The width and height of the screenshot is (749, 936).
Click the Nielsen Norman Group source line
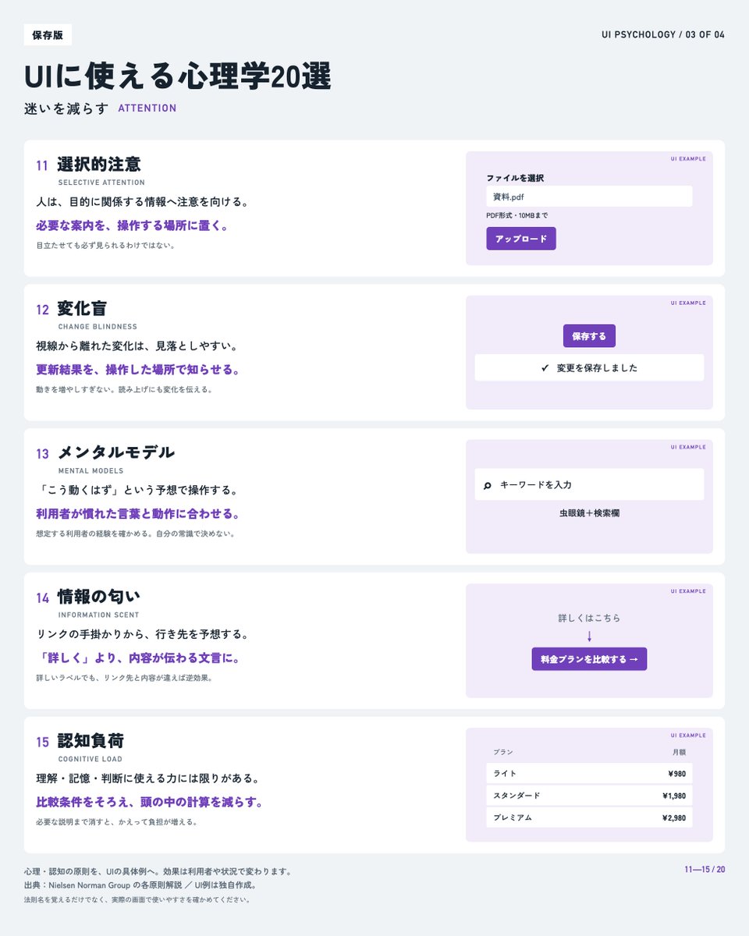coord(141,885)
